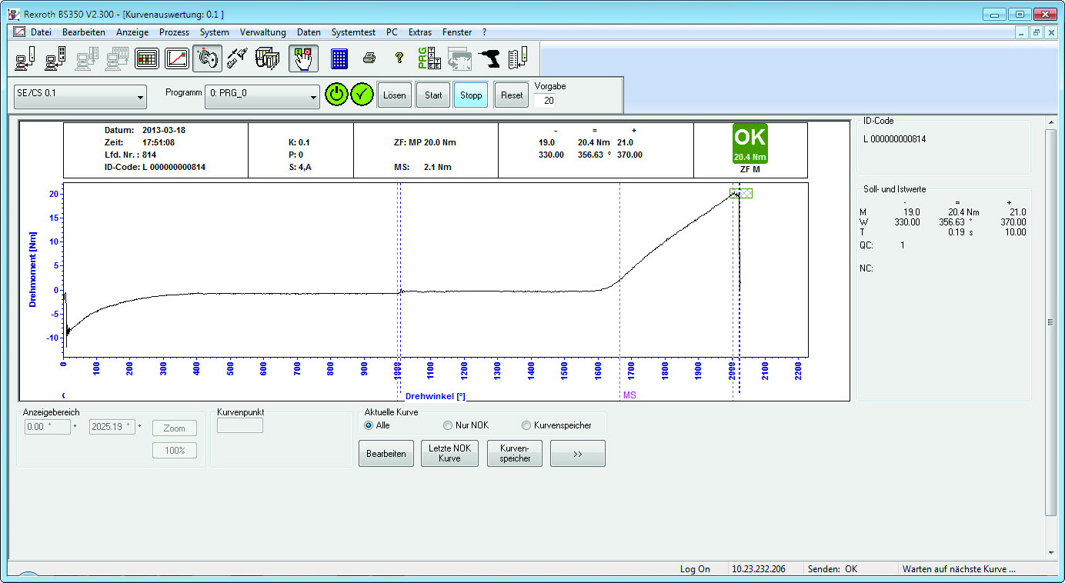Click the stacked modules rack icon

pyautogui.click(x=267, y=58)
